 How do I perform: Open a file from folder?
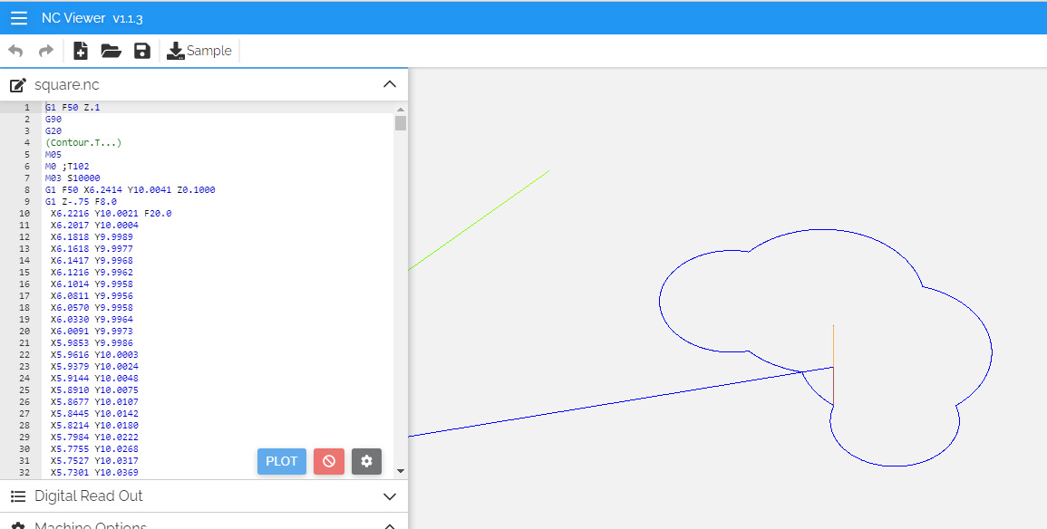(x=111, y=51)
